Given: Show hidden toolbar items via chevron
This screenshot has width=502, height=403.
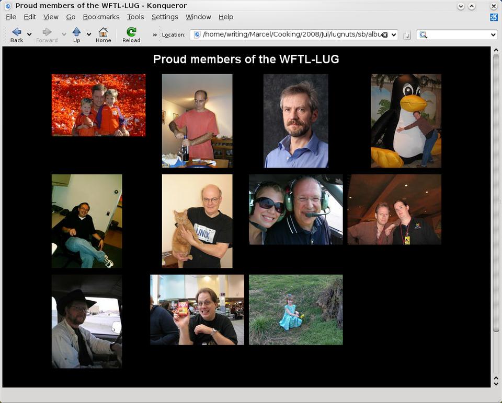Looking at the screenshot, I should coord(155,35).
